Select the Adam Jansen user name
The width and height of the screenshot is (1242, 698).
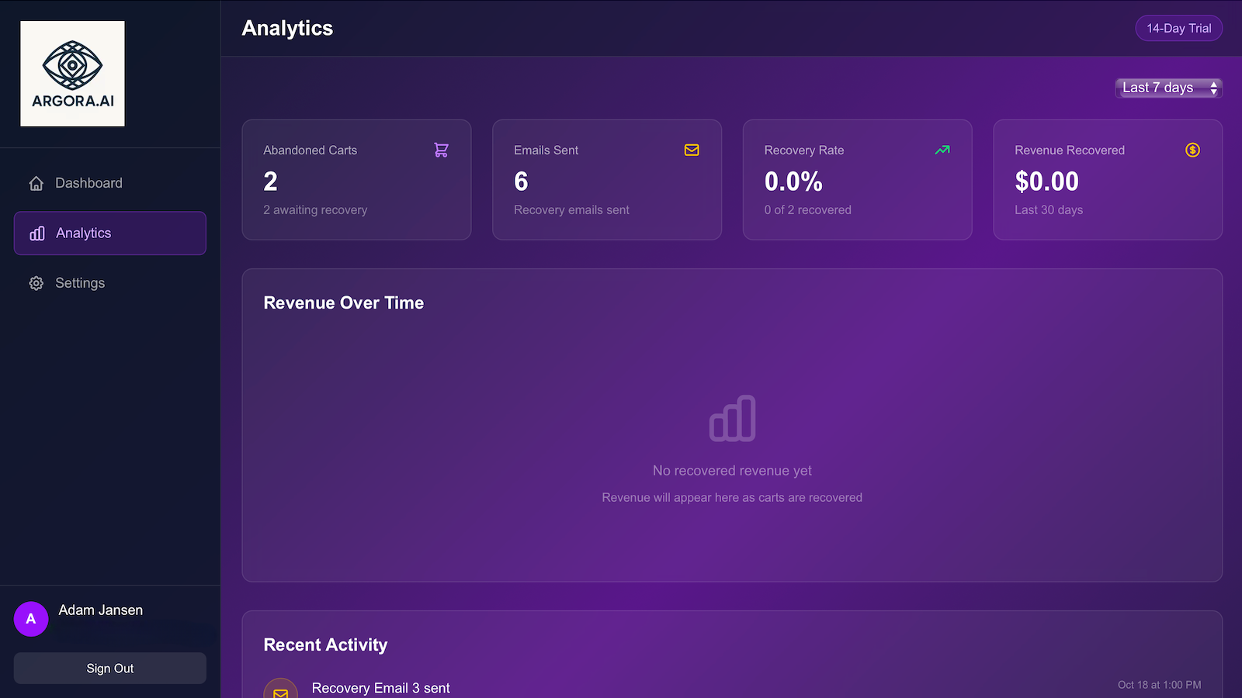click(101, 610)
